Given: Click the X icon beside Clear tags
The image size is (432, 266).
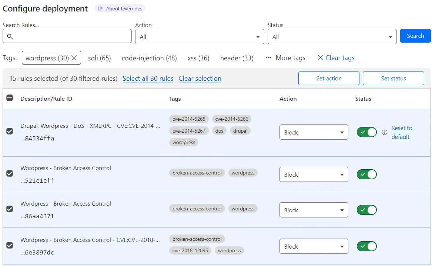Looking at the screenshot, I should tap(320, 58).
